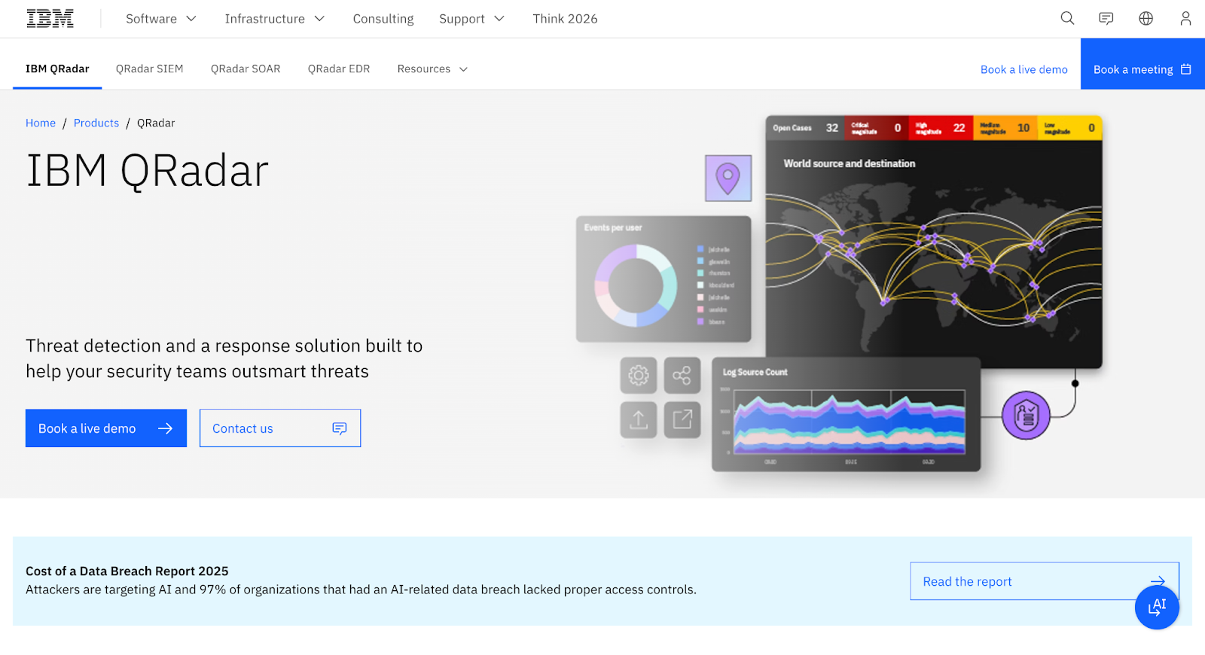The height and width of the screenshot is (655, 1205).
Task: Click the Contact us button
Action: click(x=280, y=428)
